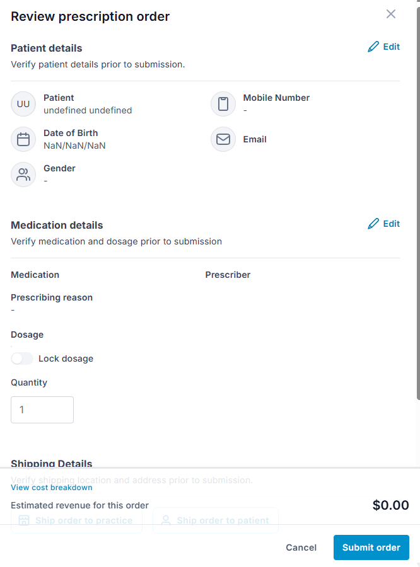This screenshot has height=567, width=420.
Task: Select Ship order to patient option
Action: click(216, 520)
